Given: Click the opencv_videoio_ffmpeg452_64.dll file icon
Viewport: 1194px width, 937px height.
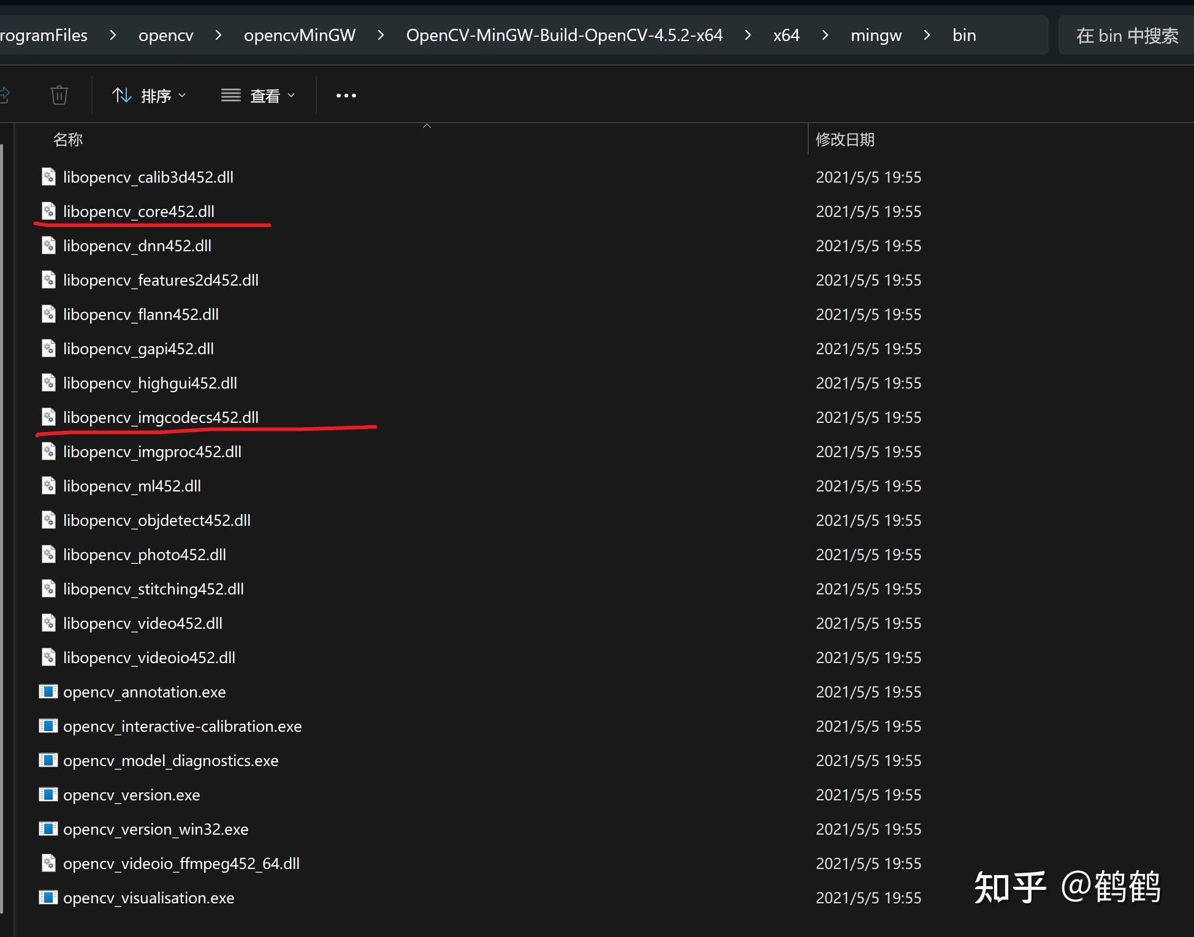Looking at the screenshot, I should pyautogui.click(x=48, y=863).
